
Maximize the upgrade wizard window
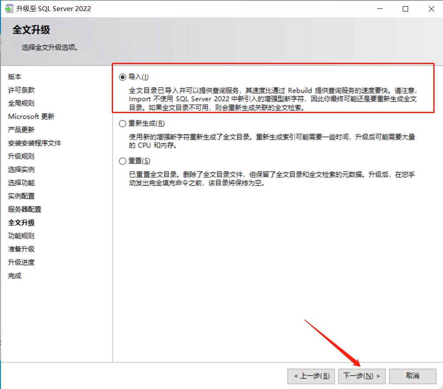tap(405, 9)
